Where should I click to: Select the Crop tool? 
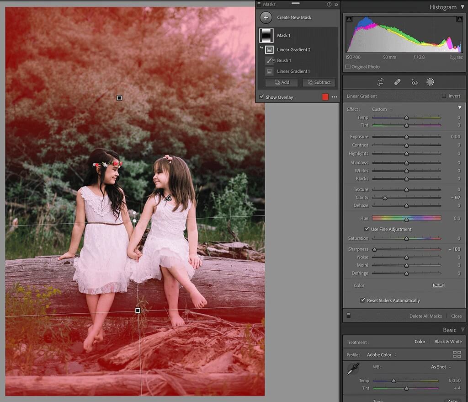pyautogui.click(x=380, y=82)
